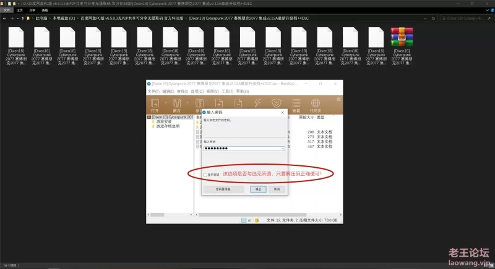Click the shield Scan toolbar icon
The width and height of the screenshot is (495, 269).
(x=277, y=103)
